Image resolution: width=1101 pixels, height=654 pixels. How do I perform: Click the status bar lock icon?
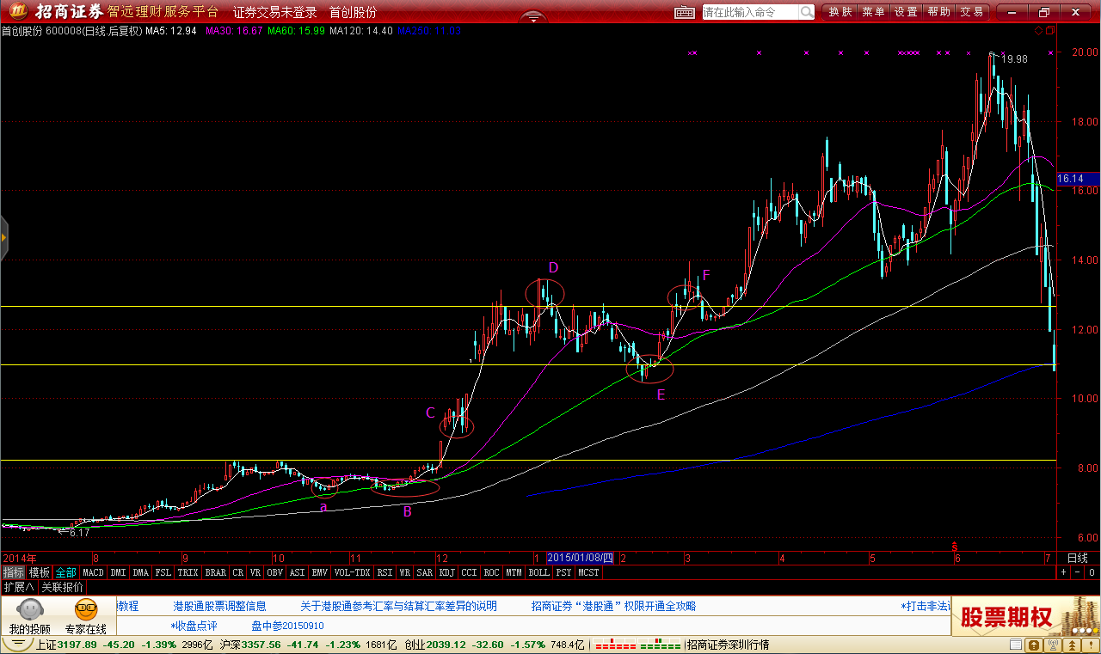1034,645
